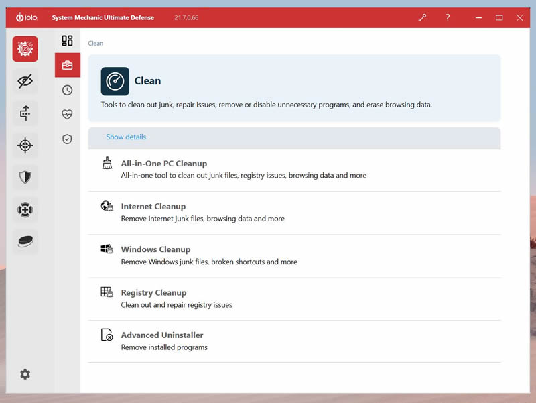Select the signpost arrow icon in left sidebar
Viewport: 536px width, 403px height.
25,113
